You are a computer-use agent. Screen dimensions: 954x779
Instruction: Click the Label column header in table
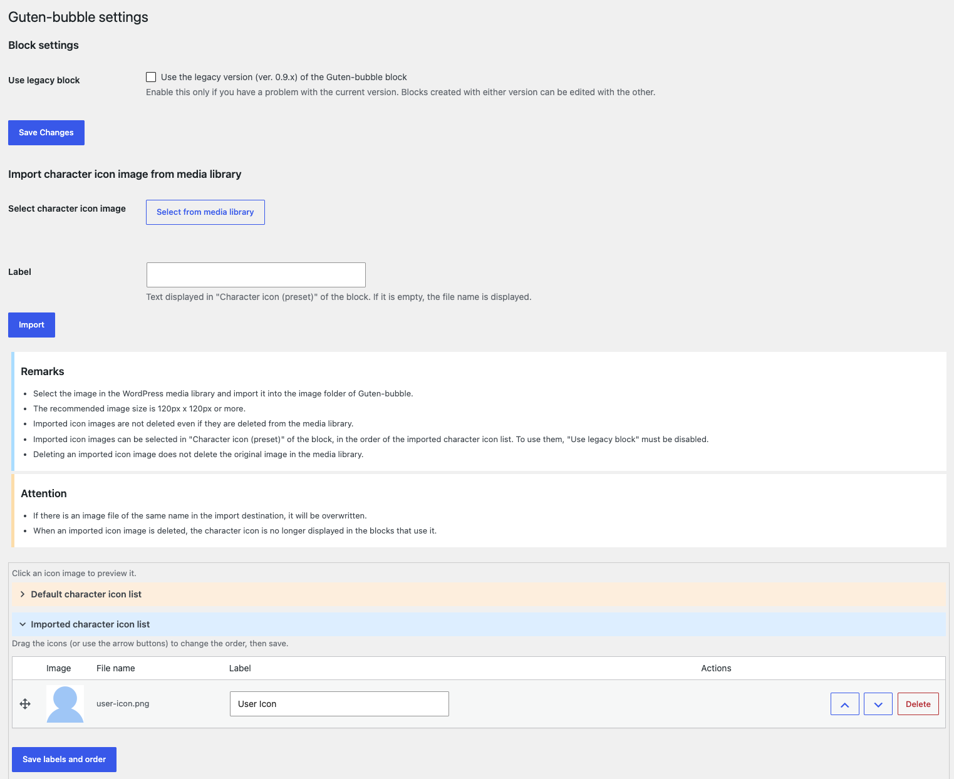point(240,668)
